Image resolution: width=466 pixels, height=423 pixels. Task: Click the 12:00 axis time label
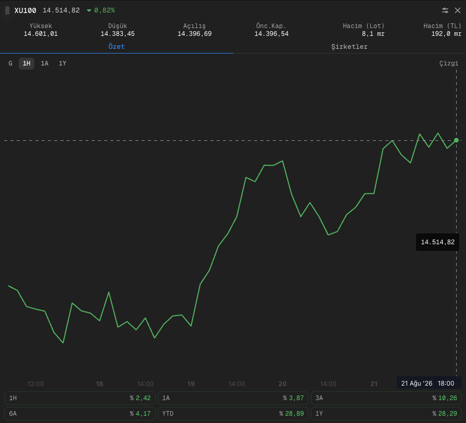[x=35, y=384]
